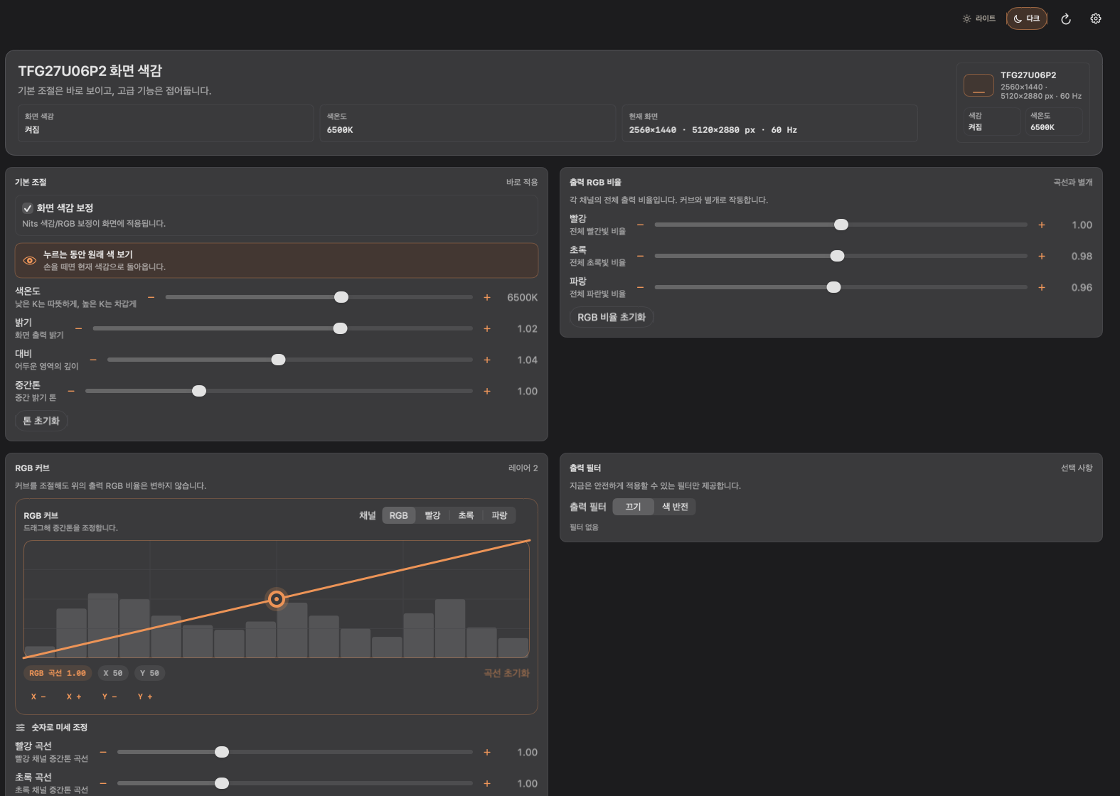
Task: Decrease 파랑 output ratio with minus icon
Action: 640,287
